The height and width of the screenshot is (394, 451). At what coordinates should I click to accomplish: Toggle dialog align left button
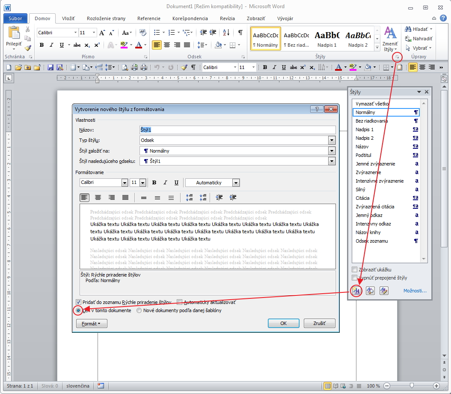click(x=84, y=198)
